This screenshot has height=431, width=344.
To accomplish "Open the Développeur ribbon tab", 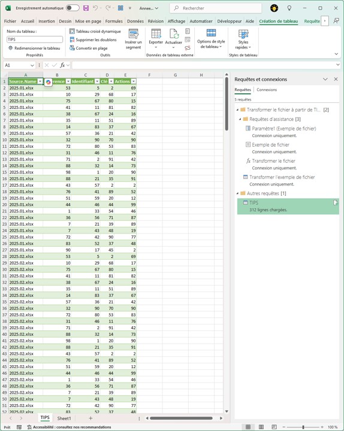I will coord(230,21).
